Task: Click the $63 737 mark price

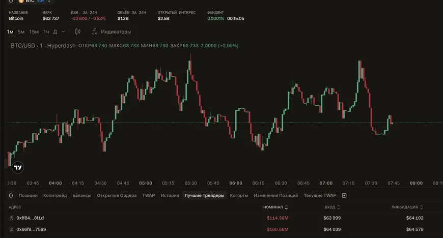Action: tap(51, 19)
